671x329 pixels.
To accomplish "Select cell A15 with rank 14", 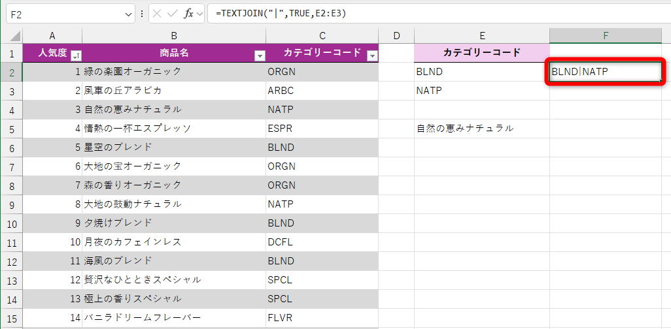I will pos(52,317).
